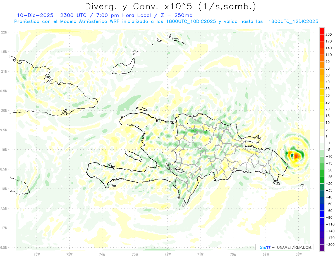335x258 pixels.
Task: Click the '71W' longitude label
Action: tap(200, 254)
